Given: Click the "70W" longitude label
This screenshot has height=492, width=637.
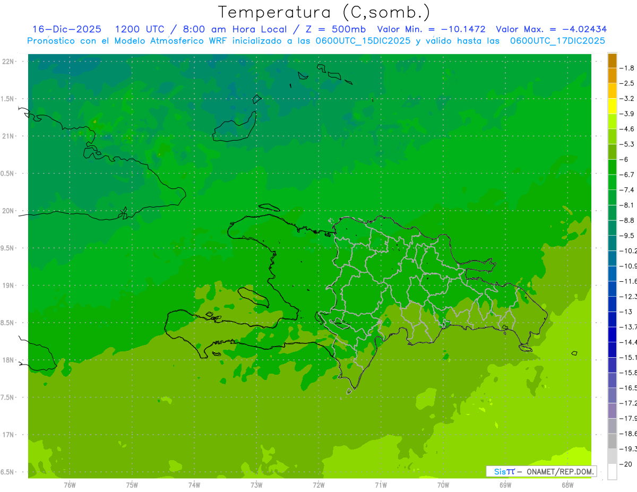Looking at the screenshot, I should coord(443,485).
